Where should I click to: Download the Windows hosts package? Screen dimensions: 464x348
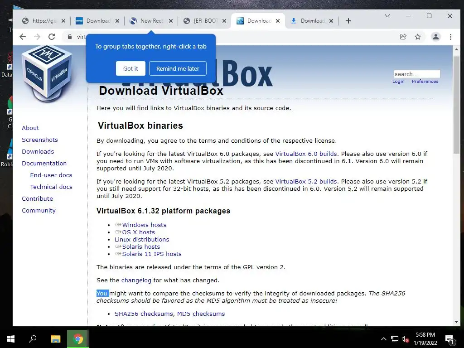pyautogui.click(x=144, y=225)
